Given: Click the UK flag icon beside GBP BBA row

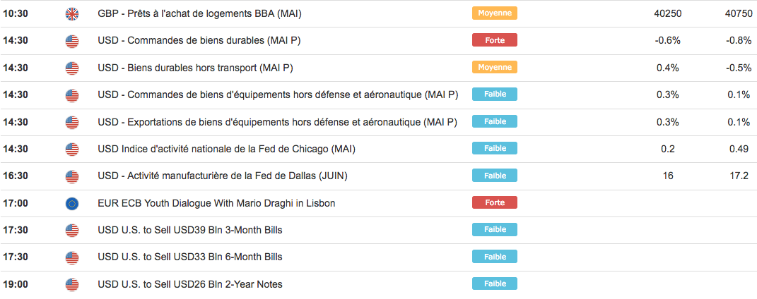Looking at the screenshot, I should point(72,13).
